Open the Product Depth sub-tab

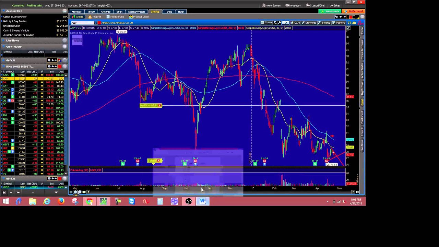139,17
